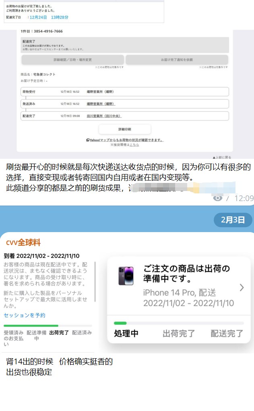
Task: Click the message timestamp 12:09
Action: (x=244, y=198)
